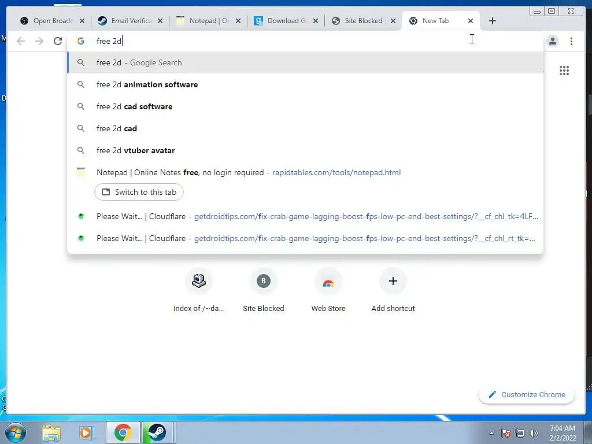Click the Chrome taskbar icon

click(123, 432)
